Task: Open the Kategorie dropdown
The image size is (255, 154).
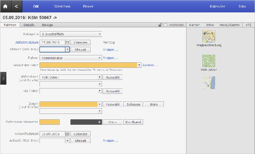Action: click(71, 34)
